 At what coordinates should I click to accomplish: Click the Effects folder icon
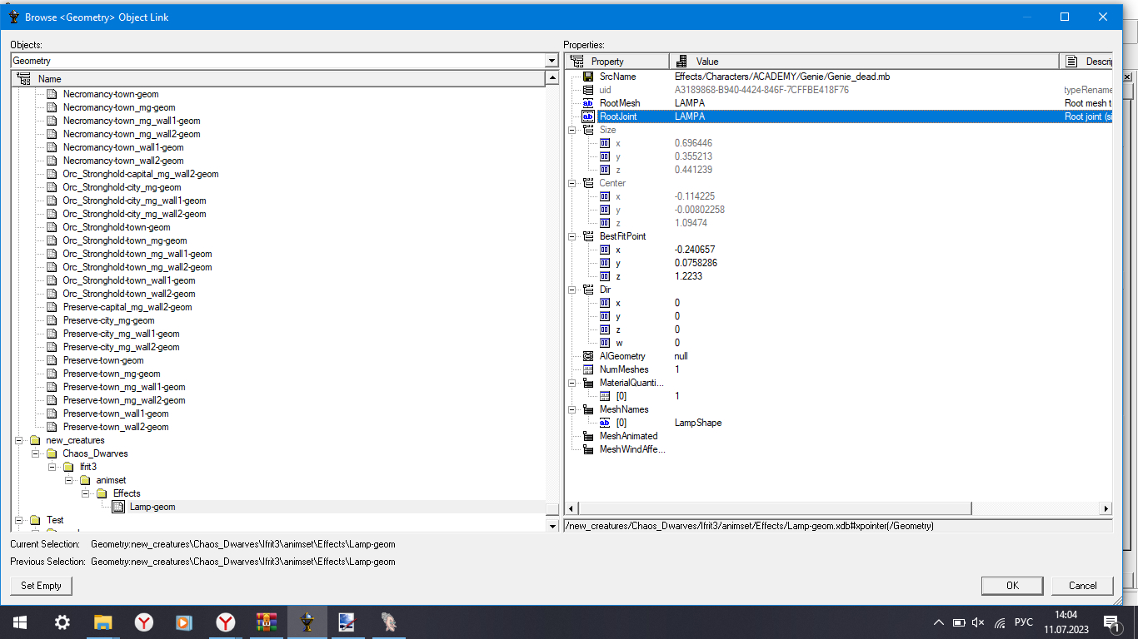pos(102,493)
